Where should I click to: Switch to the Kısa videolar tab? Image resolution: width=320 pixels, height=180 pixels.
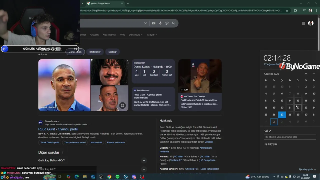coord(109,35)
